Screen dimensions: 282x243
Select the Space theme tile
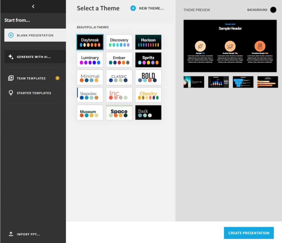click(x=119, y=112)
